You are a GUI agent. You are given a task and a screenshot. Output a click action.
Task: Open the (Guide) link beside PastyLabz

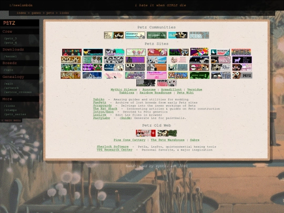point(126,118)
